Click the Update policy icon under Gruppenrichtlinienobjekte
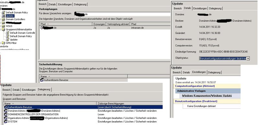 pyautogui.click(x=7, y=40)
